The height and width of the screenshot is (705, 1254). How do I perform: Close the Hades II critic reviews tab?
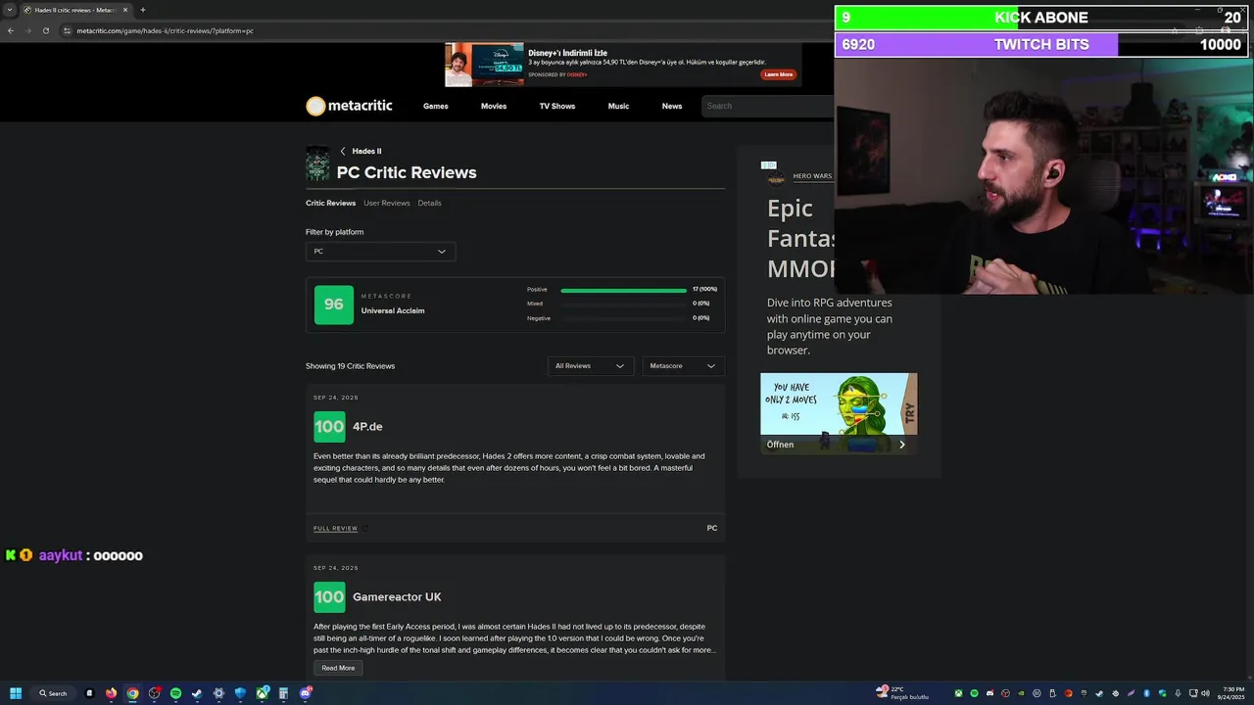[125, 10]
